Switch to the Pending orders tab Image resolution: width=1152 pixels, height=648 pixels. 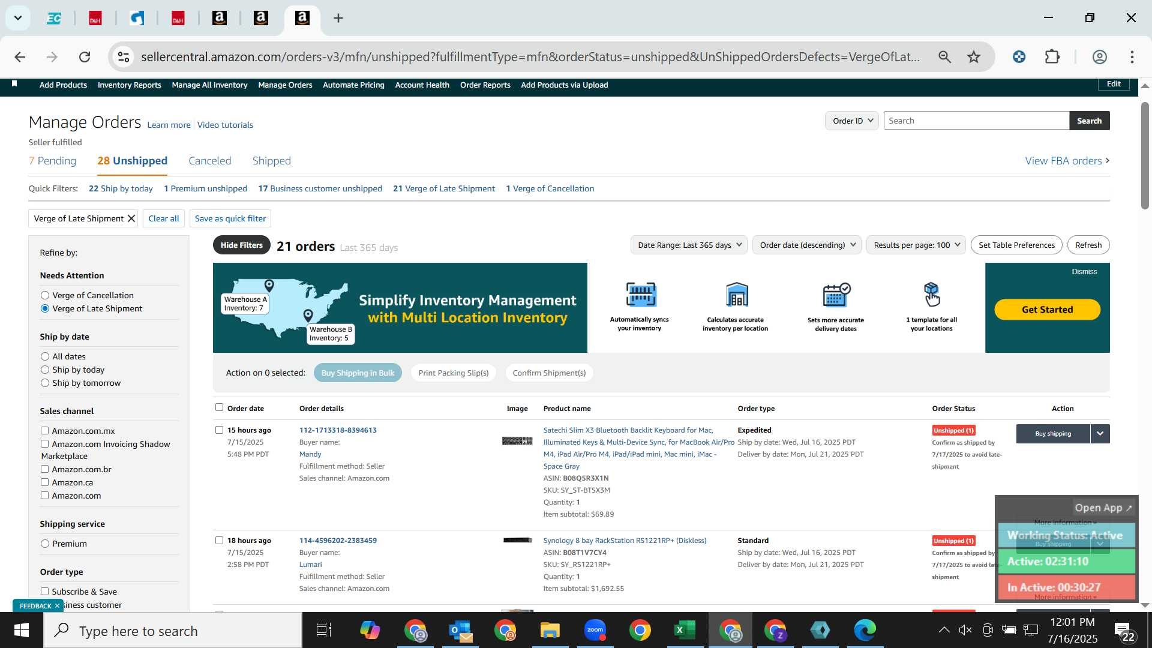click(x=53, y=161)
